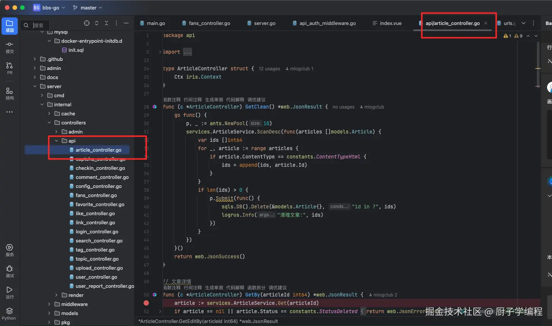Switch to server.go tab
552x326 pixels.
(x=261, y=23)
